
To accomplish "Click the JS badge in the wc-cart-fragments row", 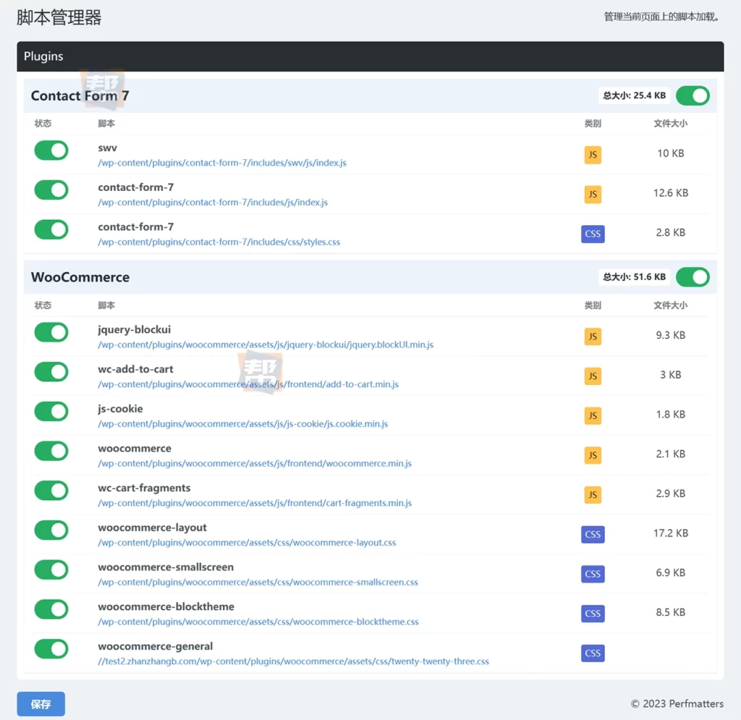I will pos(593,495).
